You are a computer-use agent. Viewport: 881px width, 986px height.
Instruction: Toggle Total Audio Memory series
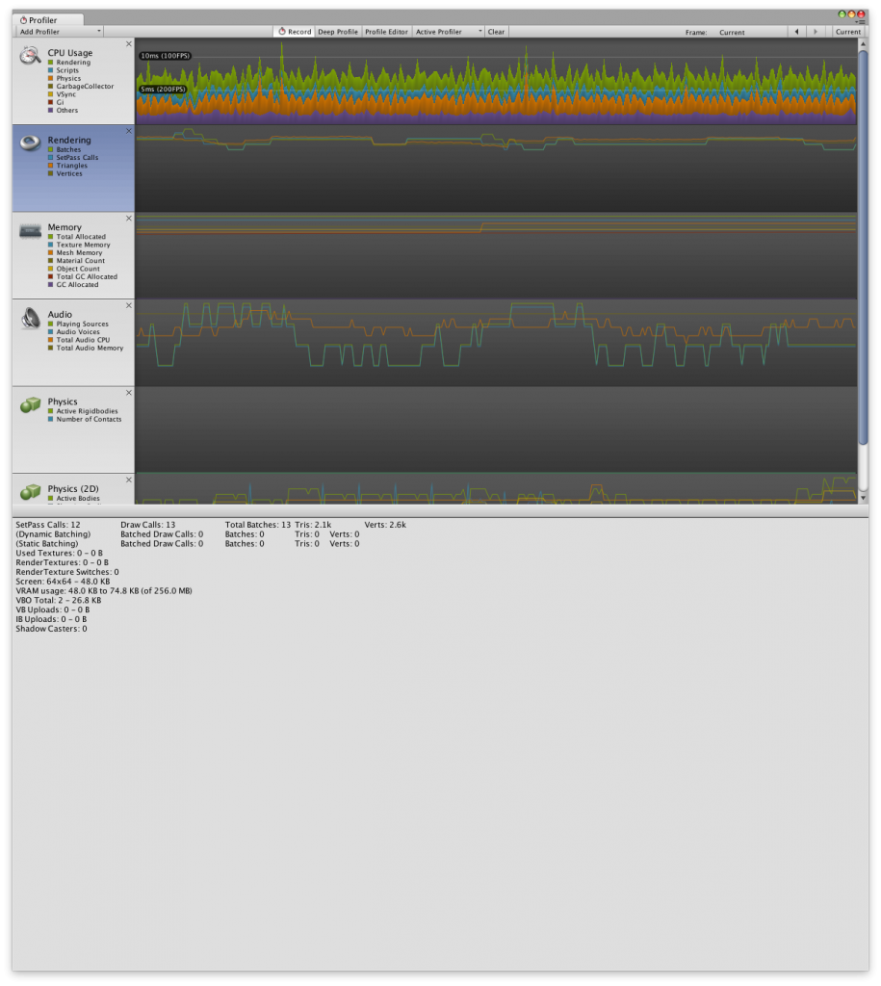(50, 348)
